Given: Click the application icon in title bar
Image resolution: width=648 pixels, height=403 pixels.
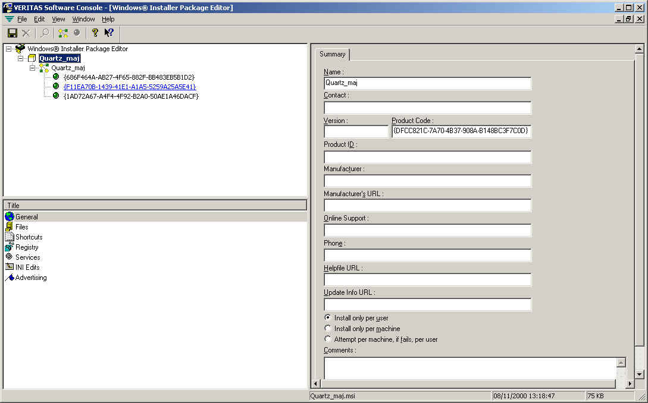Looking at the screenshot, I should point(8,8).
